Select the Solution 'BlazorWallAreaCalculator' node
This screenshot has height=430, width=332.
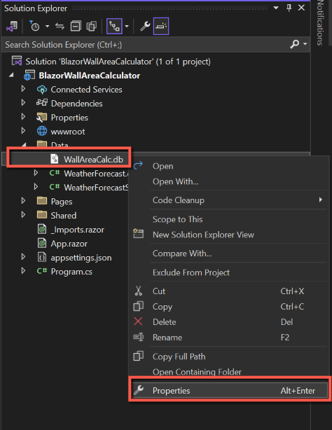coord(118,62)
